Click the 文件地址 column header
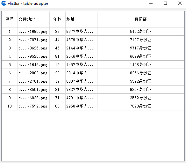The height and width of the screenshot is (163, 186). 33,19
